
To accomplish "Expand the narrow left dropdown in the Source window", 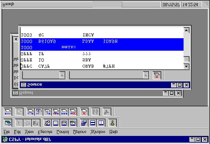I will (62, 75).
